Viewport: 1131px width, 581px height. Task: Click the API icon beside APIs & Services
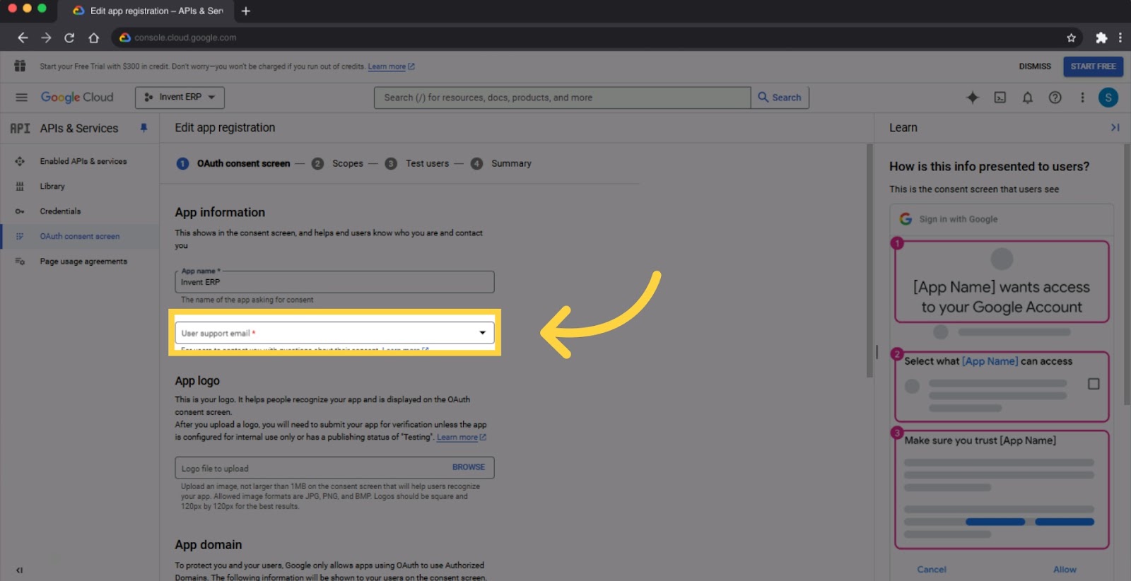pyautogui.click(x=20, y=128)
